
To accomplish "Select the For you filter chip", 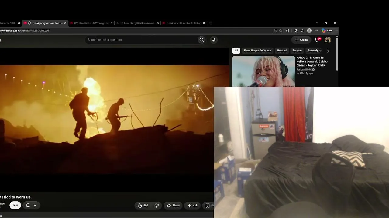I will [x=297, y=51].
